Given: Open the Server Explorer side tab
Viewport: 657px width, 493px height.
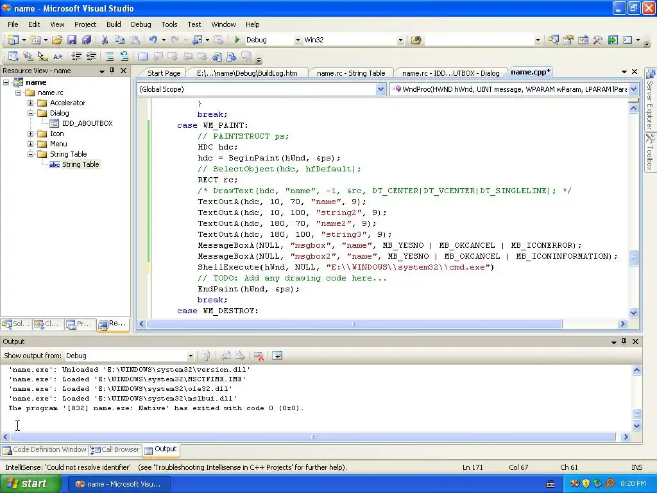Looking at the screenshot, I should (x=651, y=100).
